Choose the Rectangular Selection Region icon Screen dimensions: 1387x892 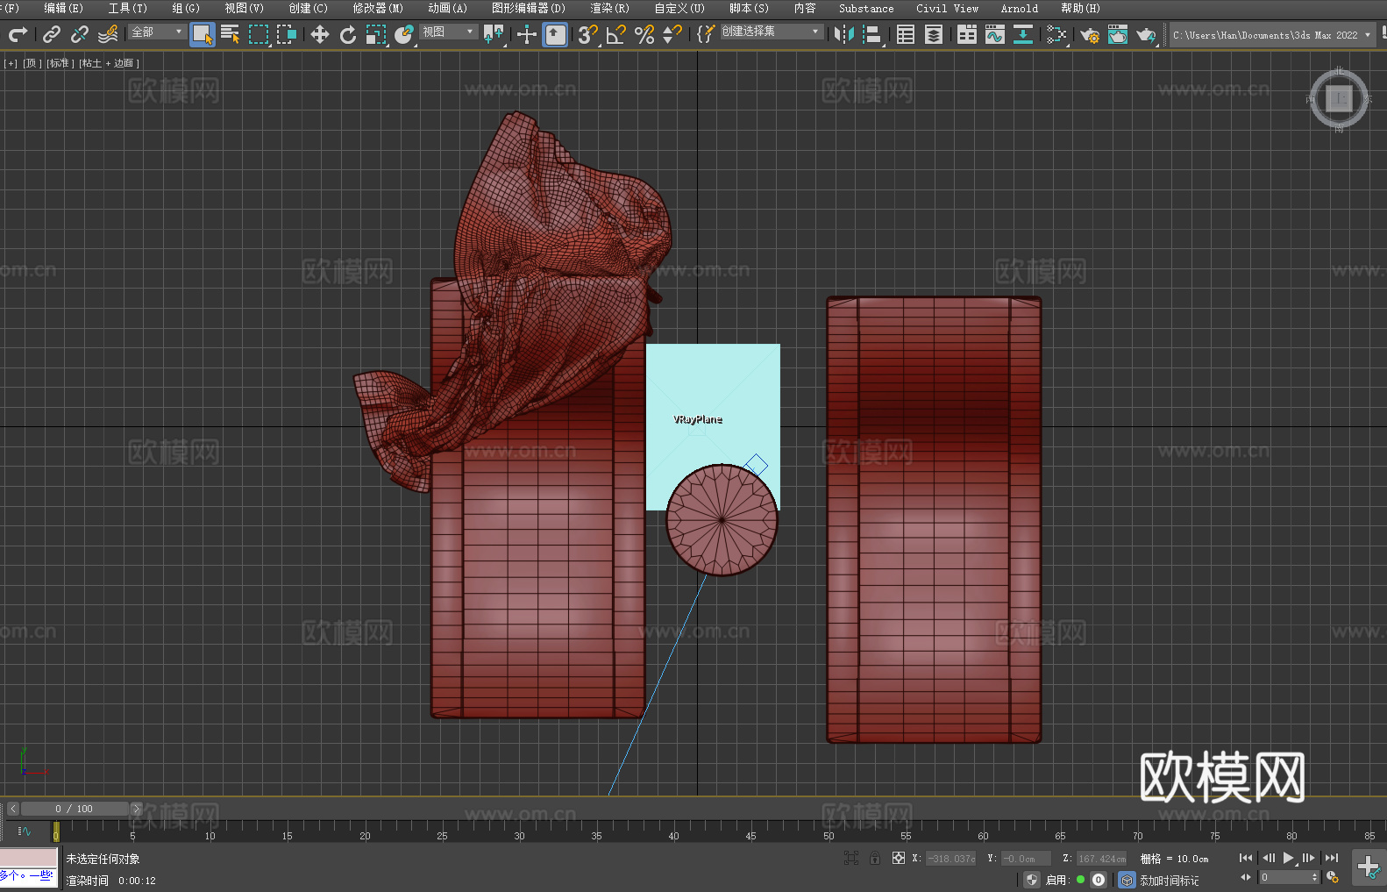point(259,34)
